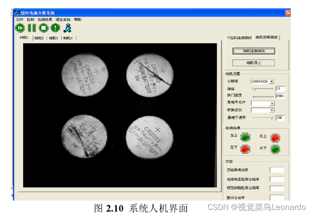The image size is (312, 215).
Task: Click the bottom-right battery in camera view
Action: coord(149,137)
